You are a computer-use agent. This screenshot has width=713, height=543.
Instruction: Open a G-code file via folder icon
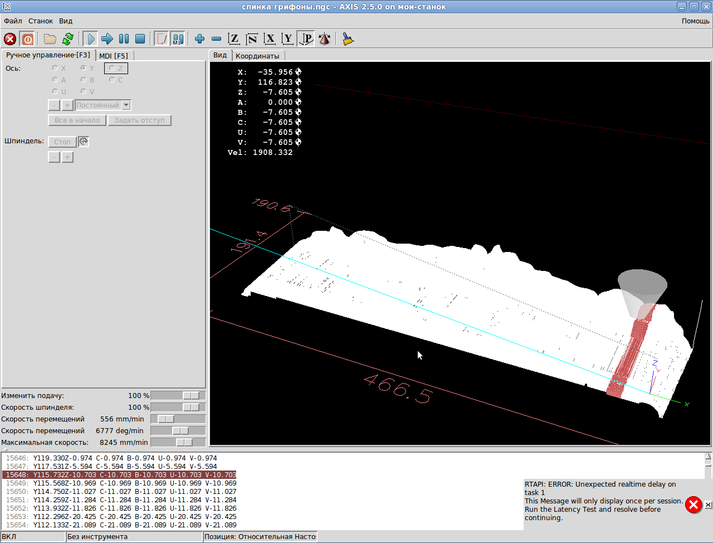[50, 39]
